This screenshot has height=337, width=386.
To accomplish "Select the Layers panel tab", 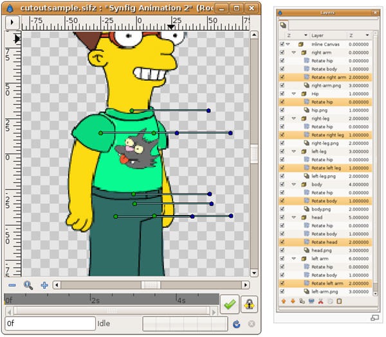I will (x=284, y=24).
